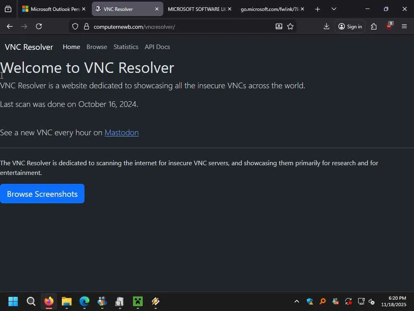Close the VNC Resolver tab
The image size is (414, 311).
[157, 9]
